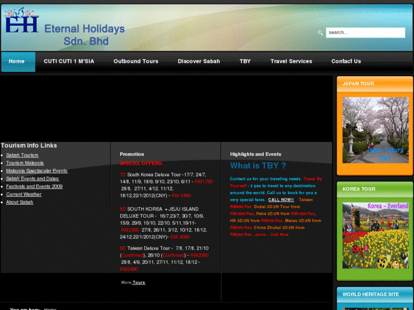The height and width of the screenshot is (310, 414).
Task: Click the KOREA TOUR panel header
Action: (375, 189)
